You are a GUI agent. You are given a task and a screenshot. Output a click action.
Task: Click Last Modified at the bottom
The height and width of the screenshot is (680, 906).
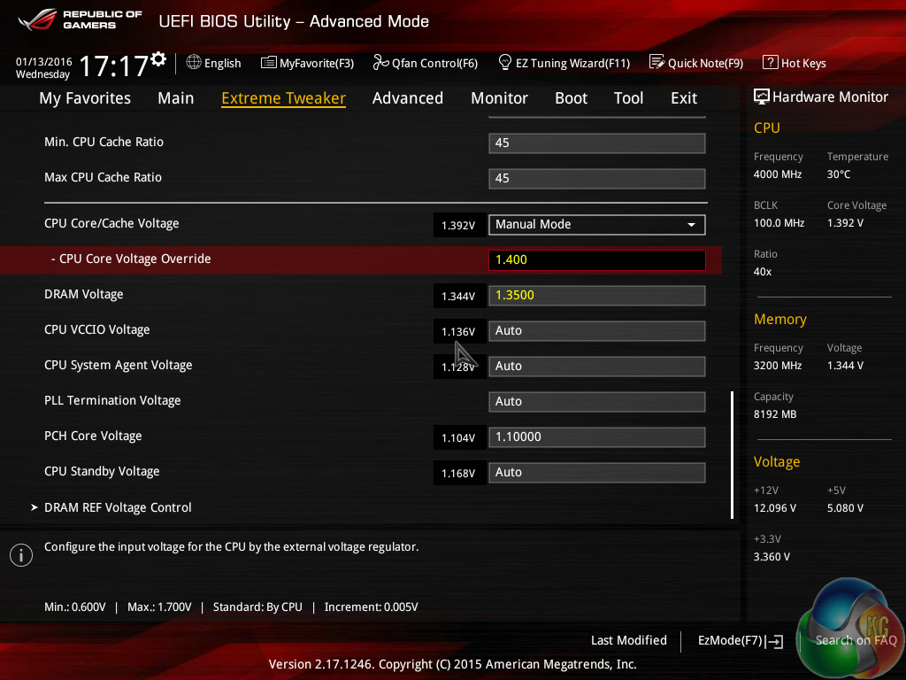[629, 640]
